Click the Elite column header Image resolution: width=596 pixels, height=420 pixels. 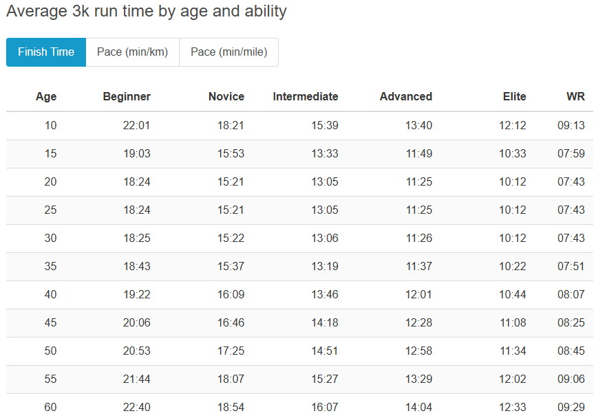(x=514, y=97)
